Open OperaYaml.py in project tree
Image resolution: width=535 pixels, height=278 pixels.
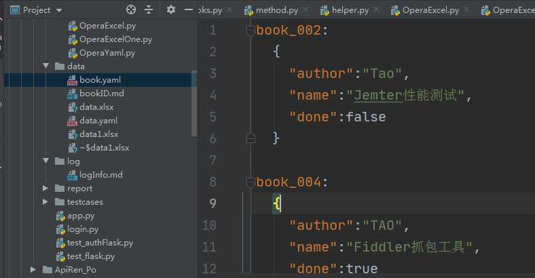coord(107,53)
